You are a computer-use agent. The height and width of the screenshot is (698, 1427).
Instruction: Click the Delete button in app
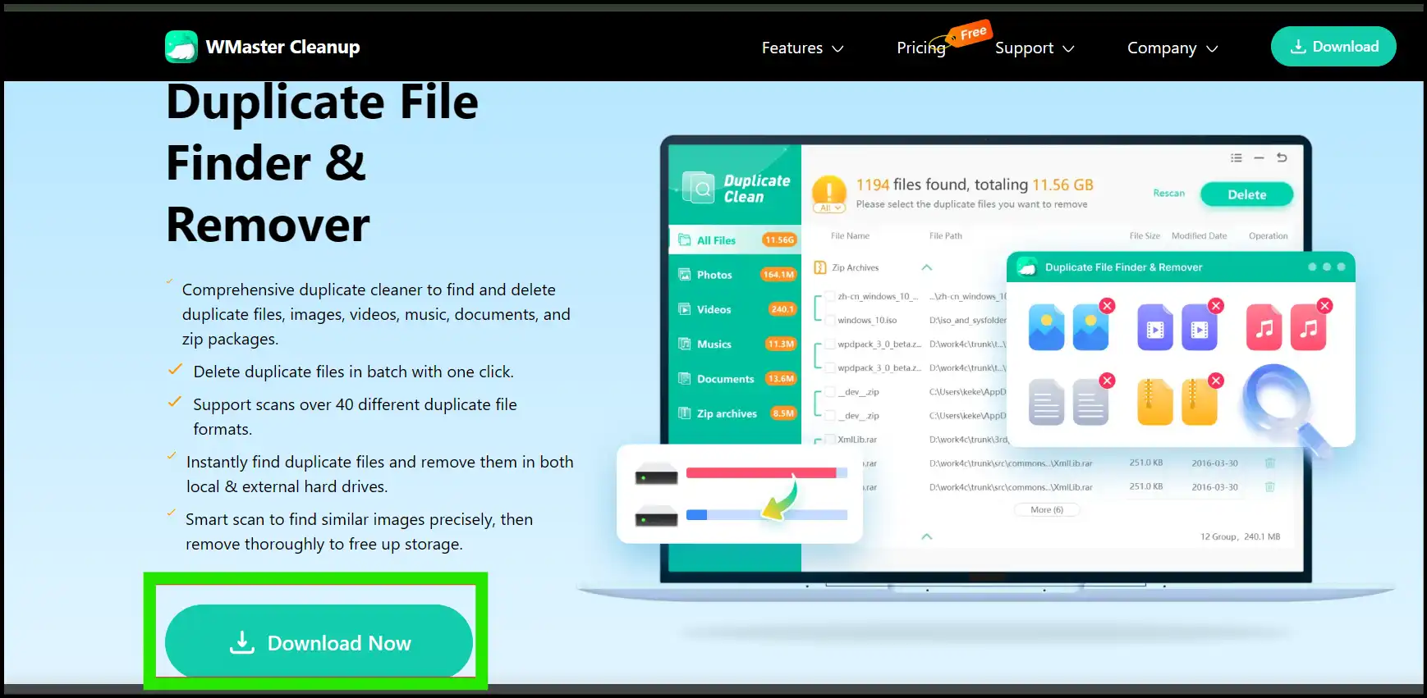[1246, 194]
